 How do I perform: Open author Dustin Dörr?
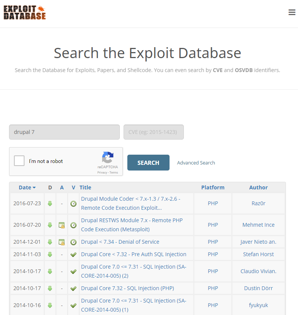[x=258, y=288]
